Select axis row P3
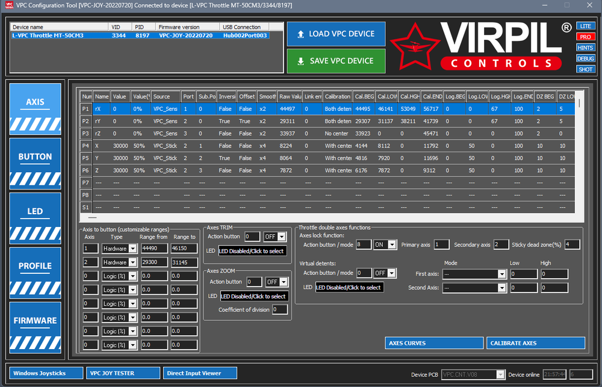Image resolution: width=602 pixels, height=387 pixels. 327,134
